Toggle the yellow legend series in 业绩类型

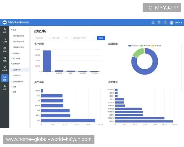(157, 45)
